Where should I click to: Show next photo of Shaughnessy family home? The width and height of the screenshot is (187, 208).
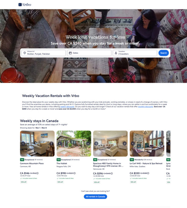point(125,143)
